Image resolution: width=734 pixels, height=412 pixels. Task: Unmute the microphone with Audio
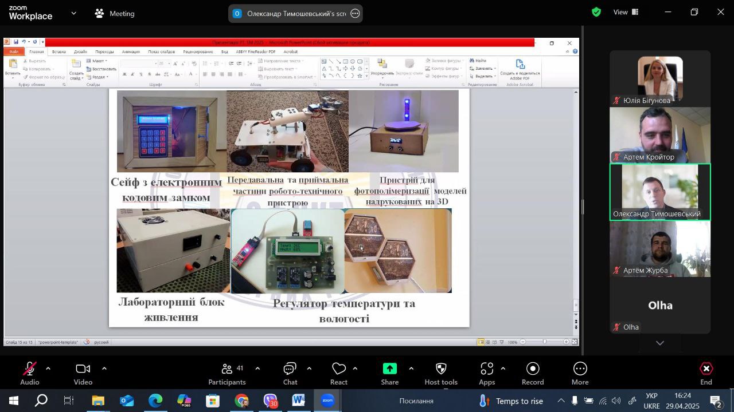(30, 373)
